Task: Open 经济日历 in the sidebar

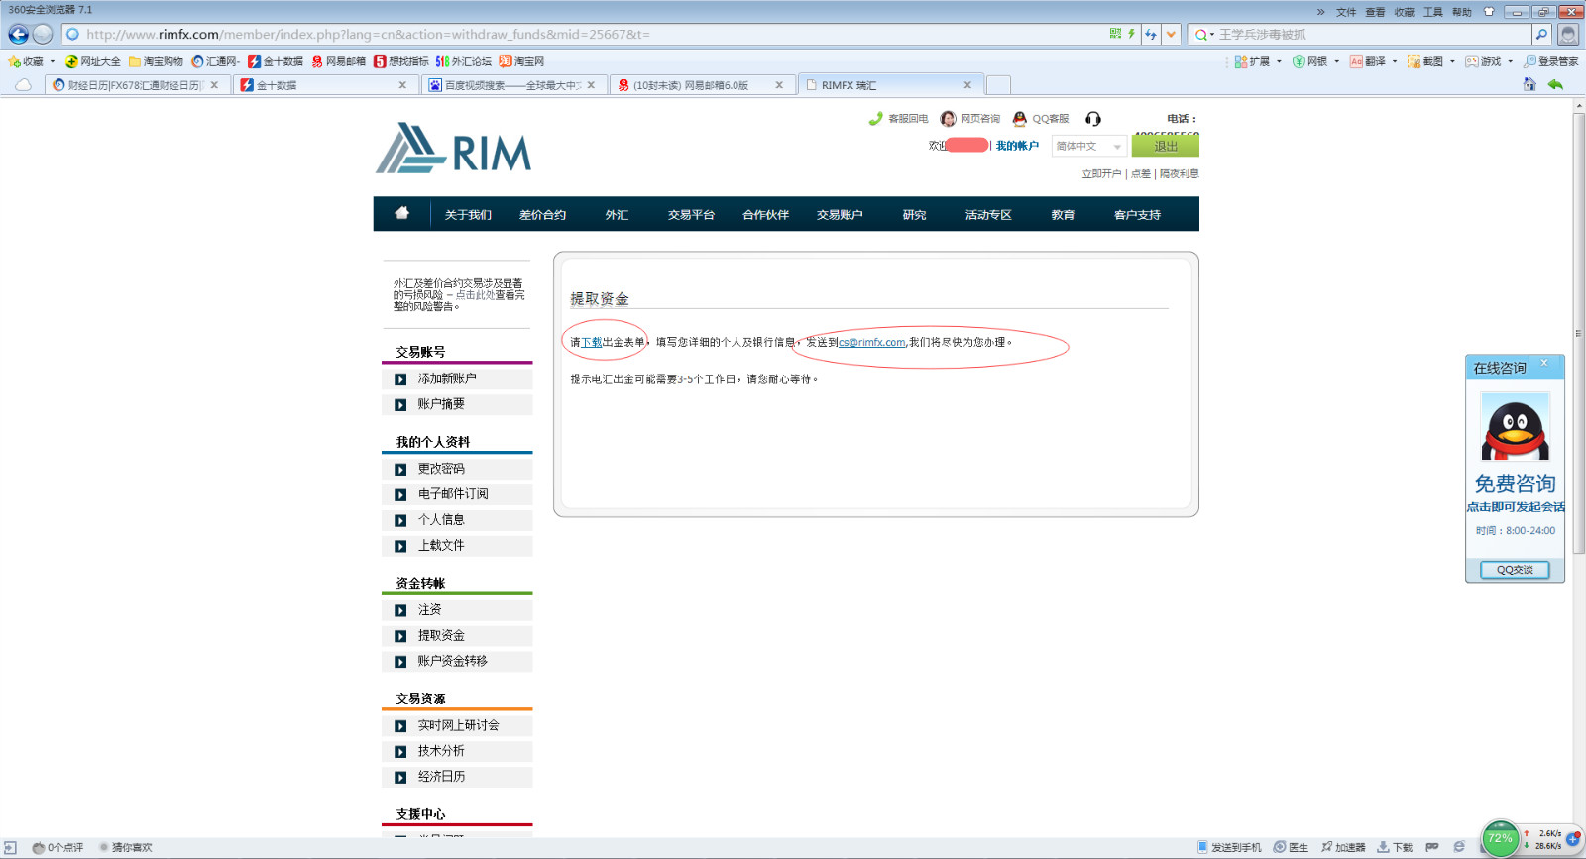Action: [x=457, y=777]
